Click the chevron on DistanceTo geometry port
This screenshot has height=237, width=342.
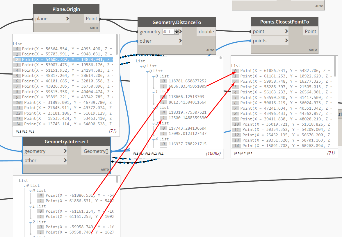point(181,32)
